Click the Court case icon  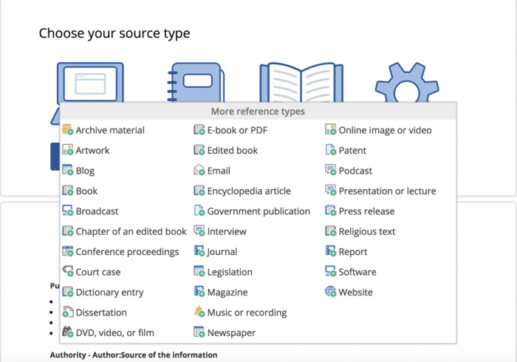[68, 272]
